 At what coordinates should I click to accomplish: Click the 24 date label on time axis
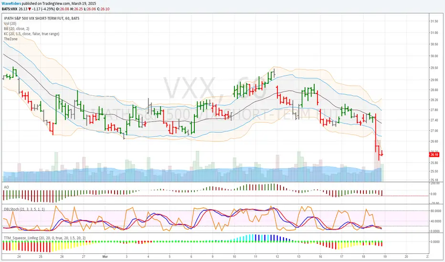pos(19,257)
